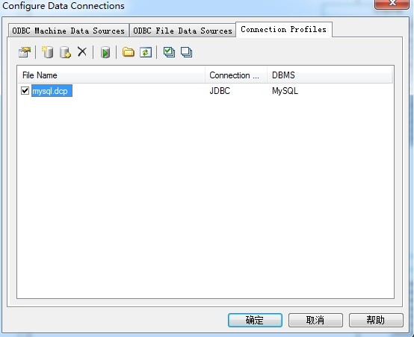Close the Configure Data Connections dialog
The image size is (414, 337).
(x=392, y=4)
